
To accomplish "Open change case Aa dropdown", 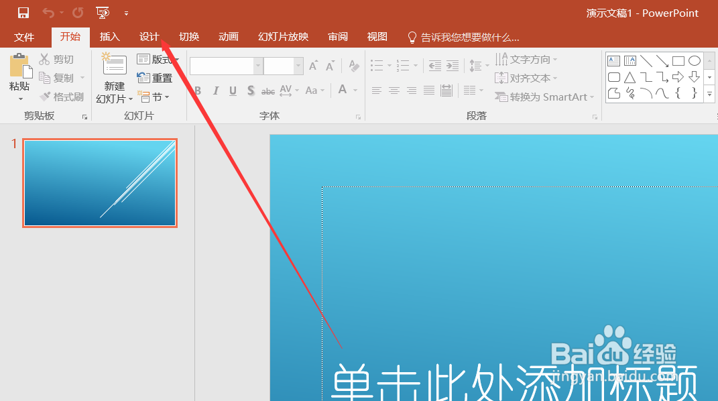I will point(315,91).
